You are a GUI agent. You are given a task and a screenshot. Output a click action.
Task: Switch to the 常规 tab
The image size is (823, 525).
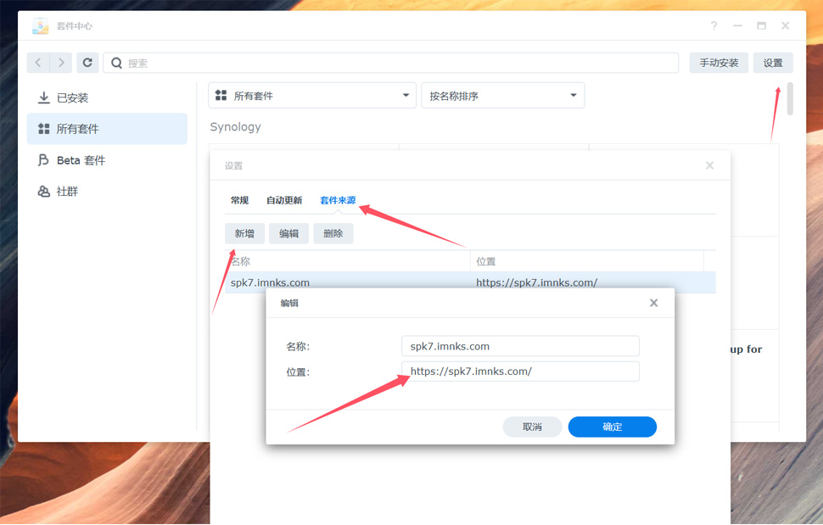pos(239,200)
